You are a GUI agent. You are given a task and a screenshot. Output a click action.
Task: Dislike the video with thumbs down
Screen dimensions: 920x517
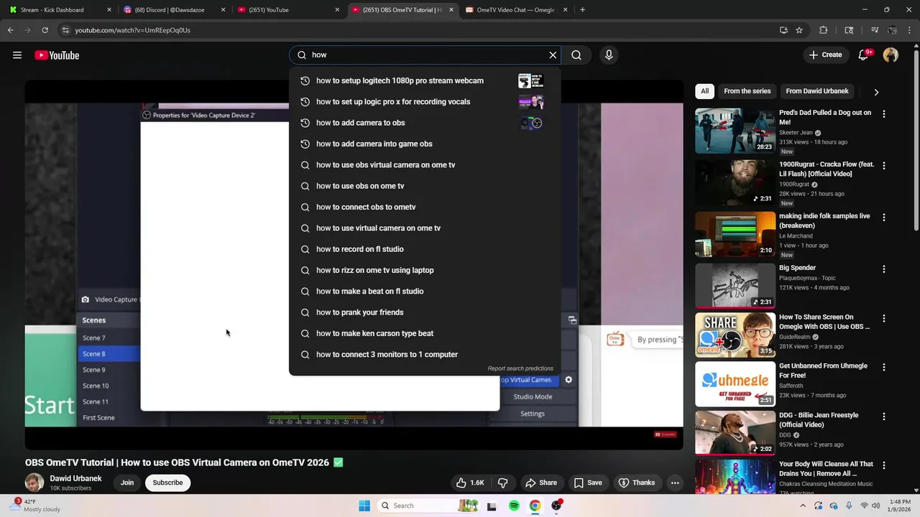click(x=503, y=483)
